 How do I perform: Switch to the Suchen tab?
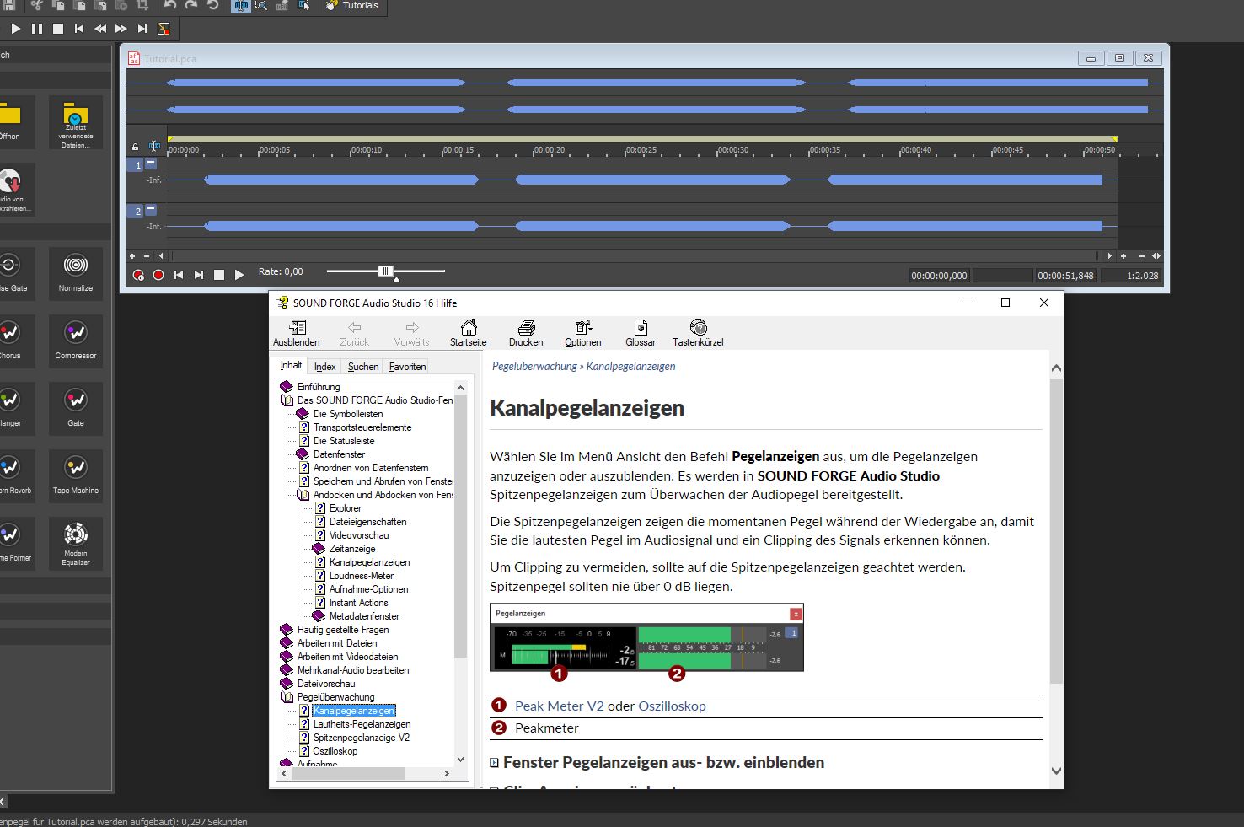(x=363, y=367)
